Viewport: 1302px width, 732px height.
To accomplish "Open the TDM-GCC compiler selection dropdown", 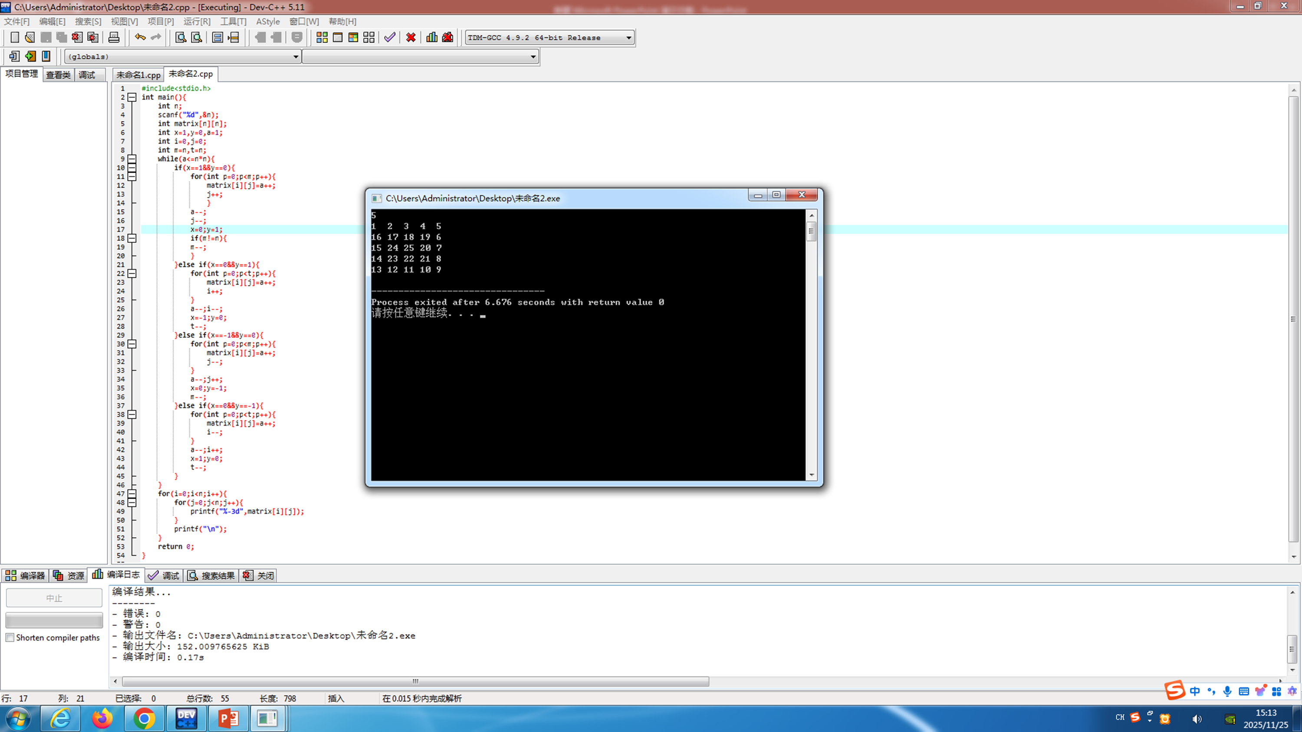I will point(628,37).
